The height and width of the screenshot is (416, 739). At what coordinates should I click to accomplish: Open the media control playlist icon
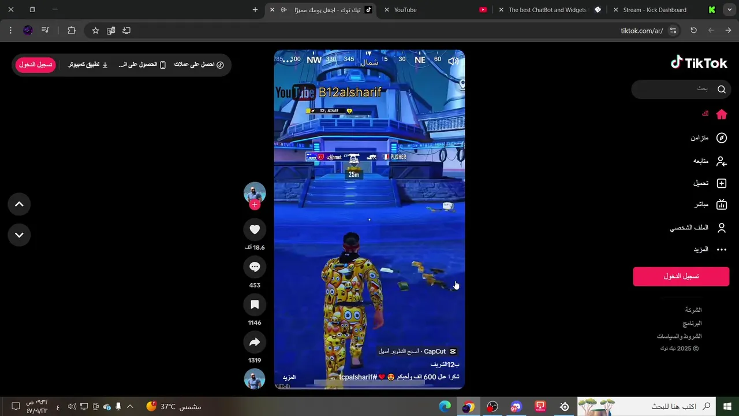46,31
